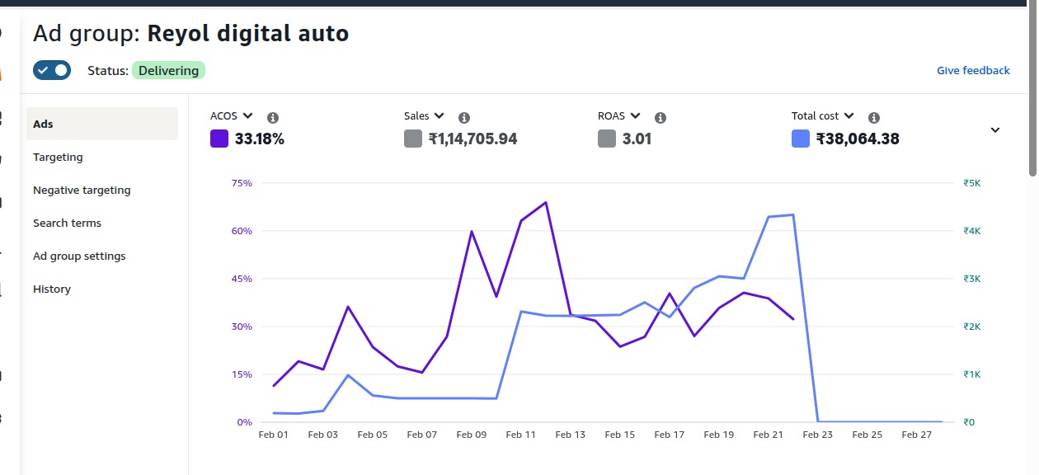Go to Negative targeting

[82, 190]
